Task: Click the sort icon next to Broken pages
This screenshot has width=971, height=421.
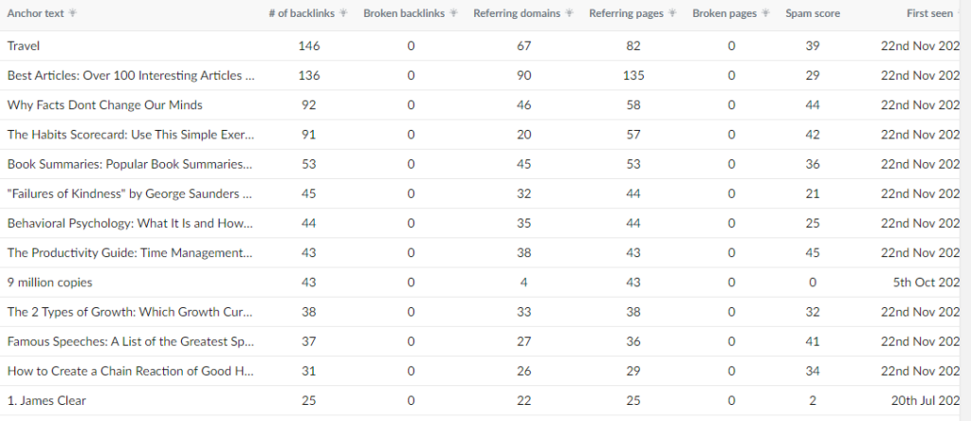Action: (x=766, y=13)
